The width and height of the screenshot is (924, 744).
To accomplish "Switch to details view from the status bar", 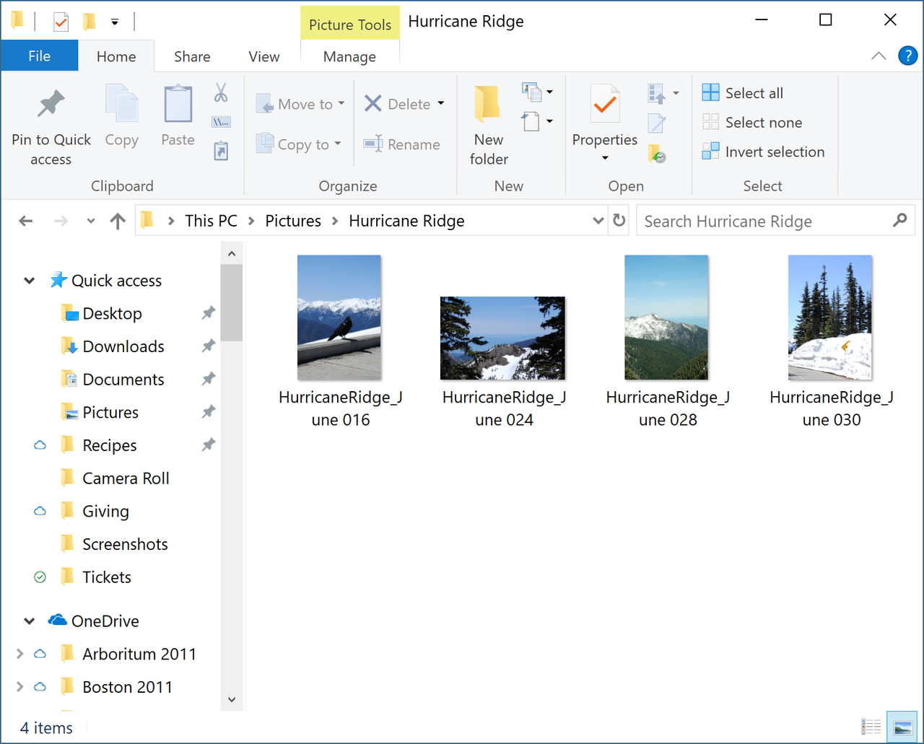I will pos(871,727).
